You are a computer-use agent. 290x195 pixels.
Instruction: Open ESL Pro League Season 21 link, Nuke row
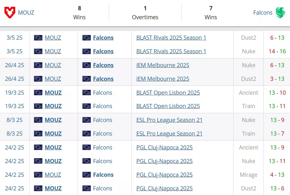[169, 120]
